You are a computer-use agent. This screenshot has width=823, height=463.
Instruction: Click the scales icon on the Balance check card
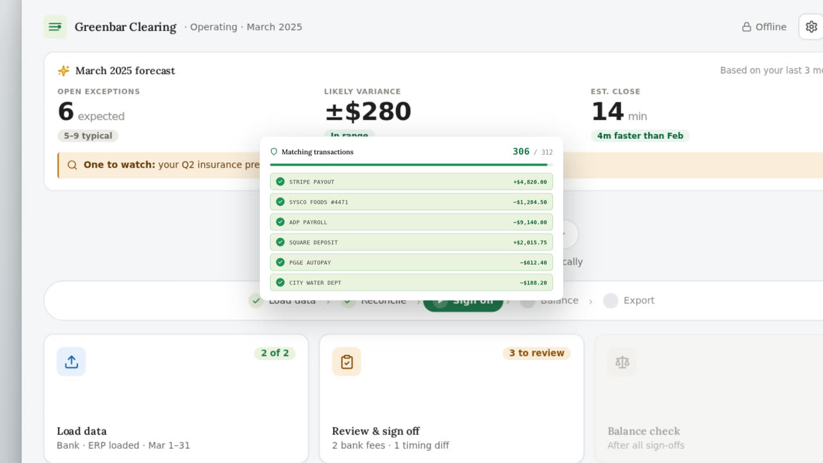(622, 361)
